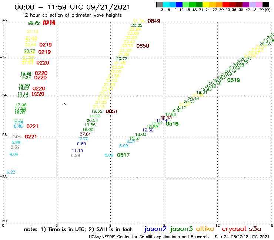Click the green time label 0518

[x=172, y=124]
